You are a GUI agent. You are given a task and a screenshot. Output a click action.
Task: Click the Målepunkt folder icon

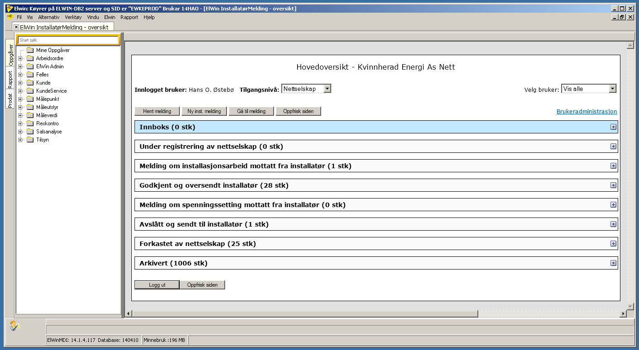click(x=30, y=99)
